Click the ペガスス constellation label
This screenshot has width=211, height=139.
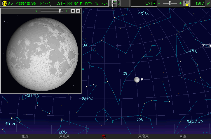(144, 13)
